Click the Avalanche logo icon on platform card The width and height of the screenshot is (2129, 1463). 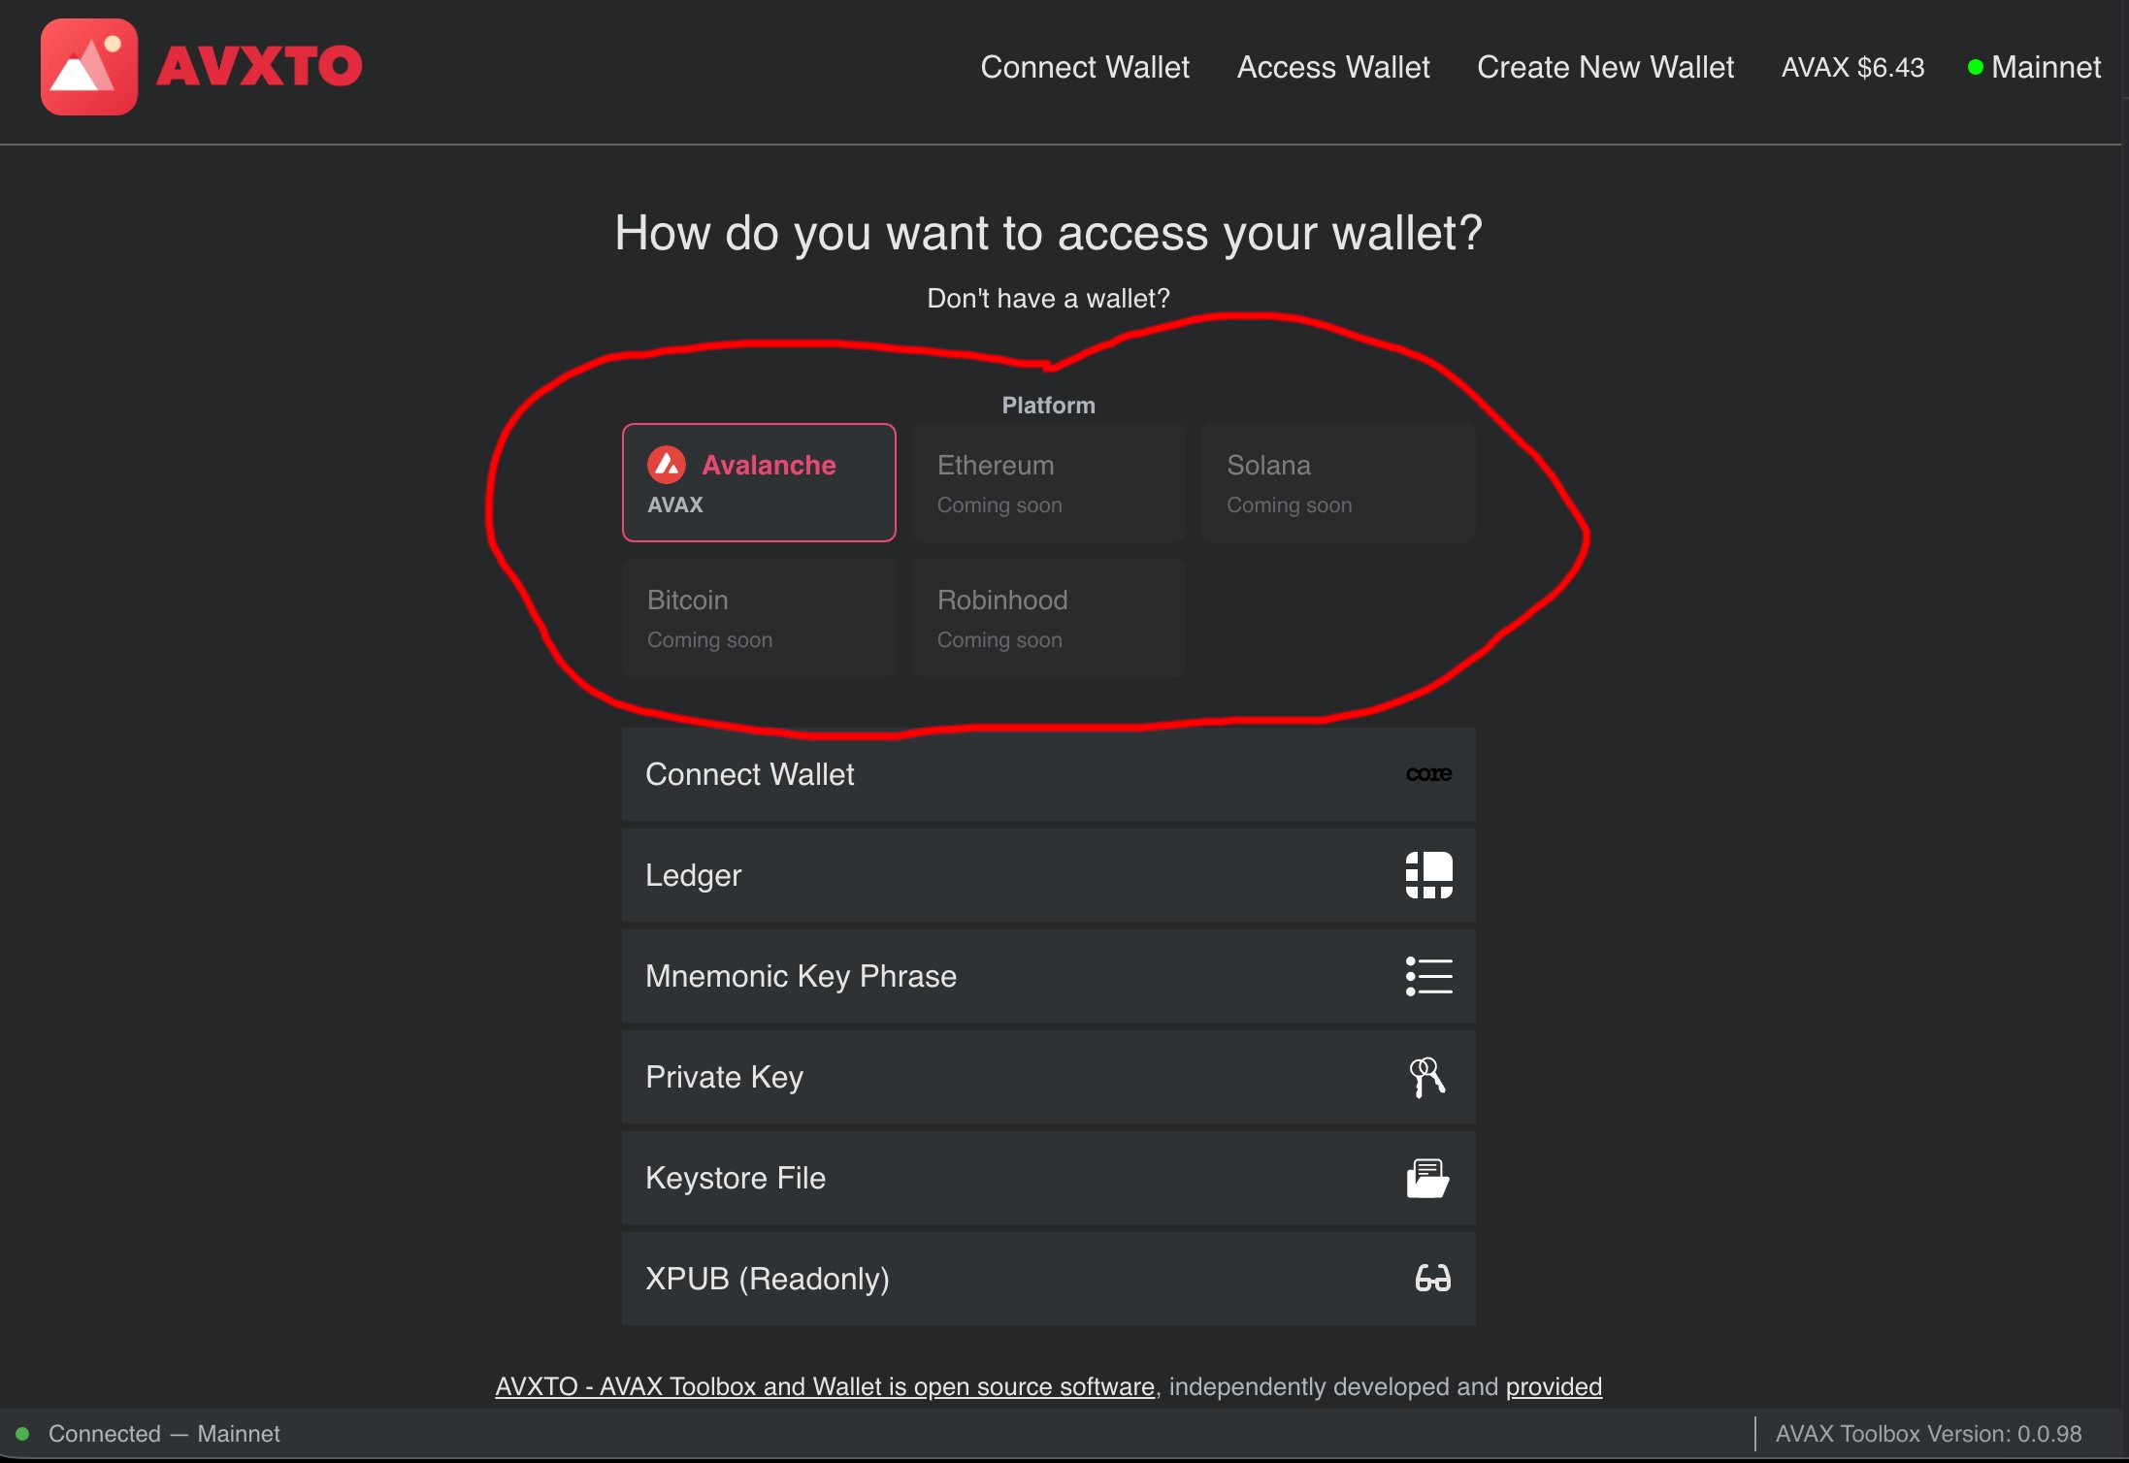pyautogui.click(x=667, y=465)
